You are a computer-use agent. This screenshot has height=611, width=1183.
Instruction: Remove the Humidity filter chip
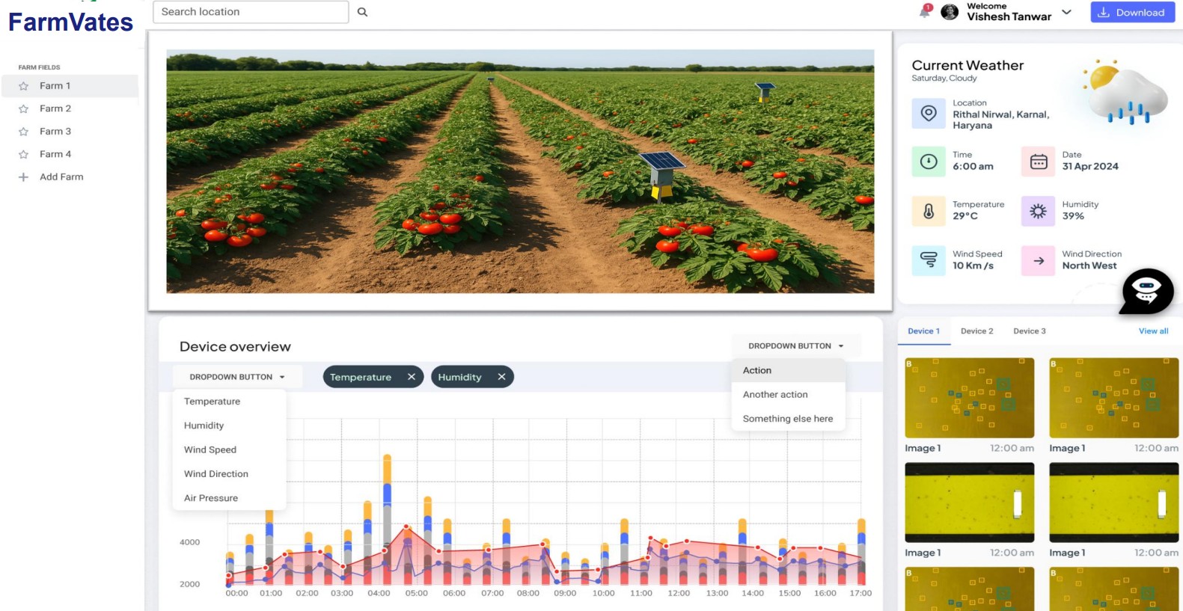coord(502,377)
